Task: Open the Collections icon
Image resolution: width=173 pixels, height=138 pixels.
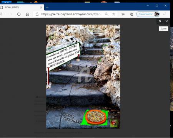Action: click(131, 14)
